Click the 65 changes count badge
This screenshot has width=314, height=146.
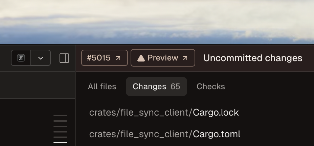[x=175, y=87]
